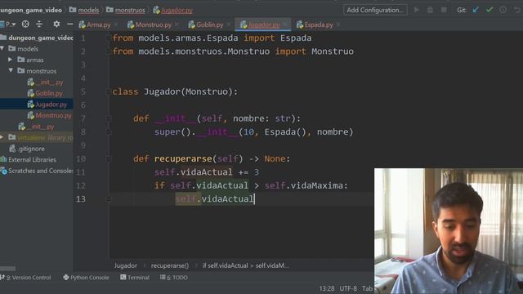Open Terminal tool window
523x294 pixels.
135,278
